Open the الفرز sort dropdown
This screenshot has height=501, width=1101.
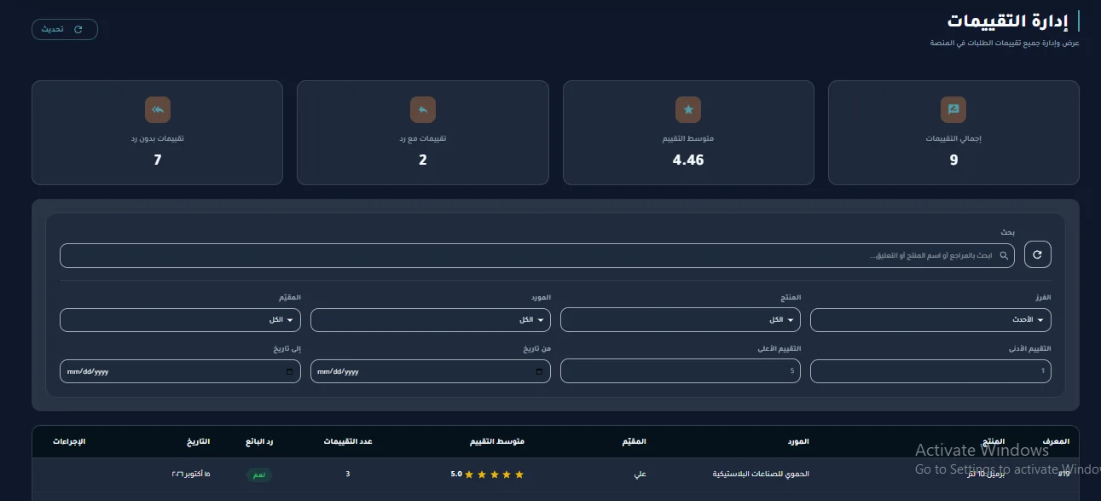pos(930,320)
